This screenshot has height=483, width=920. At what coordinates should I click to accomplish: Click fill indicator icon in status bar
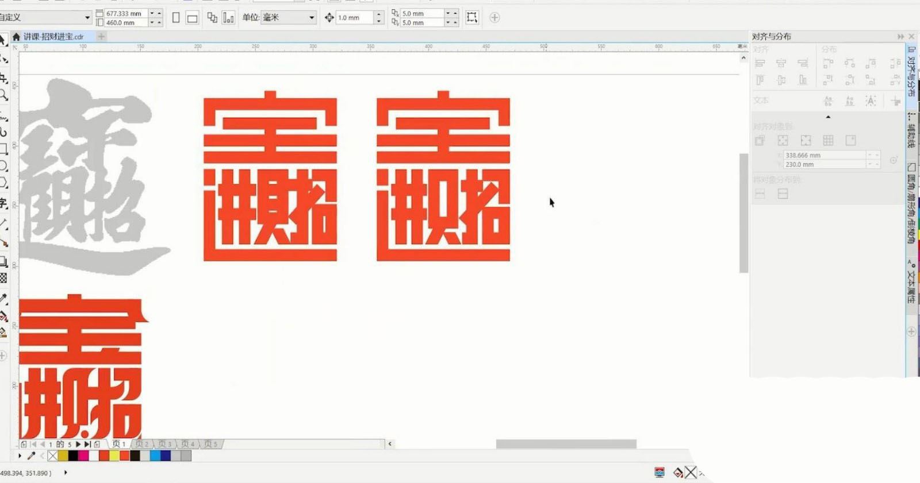point(678,473)
